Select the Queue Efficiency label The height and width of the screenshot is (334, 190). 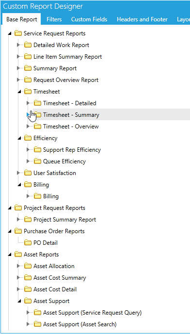(64, 161)
